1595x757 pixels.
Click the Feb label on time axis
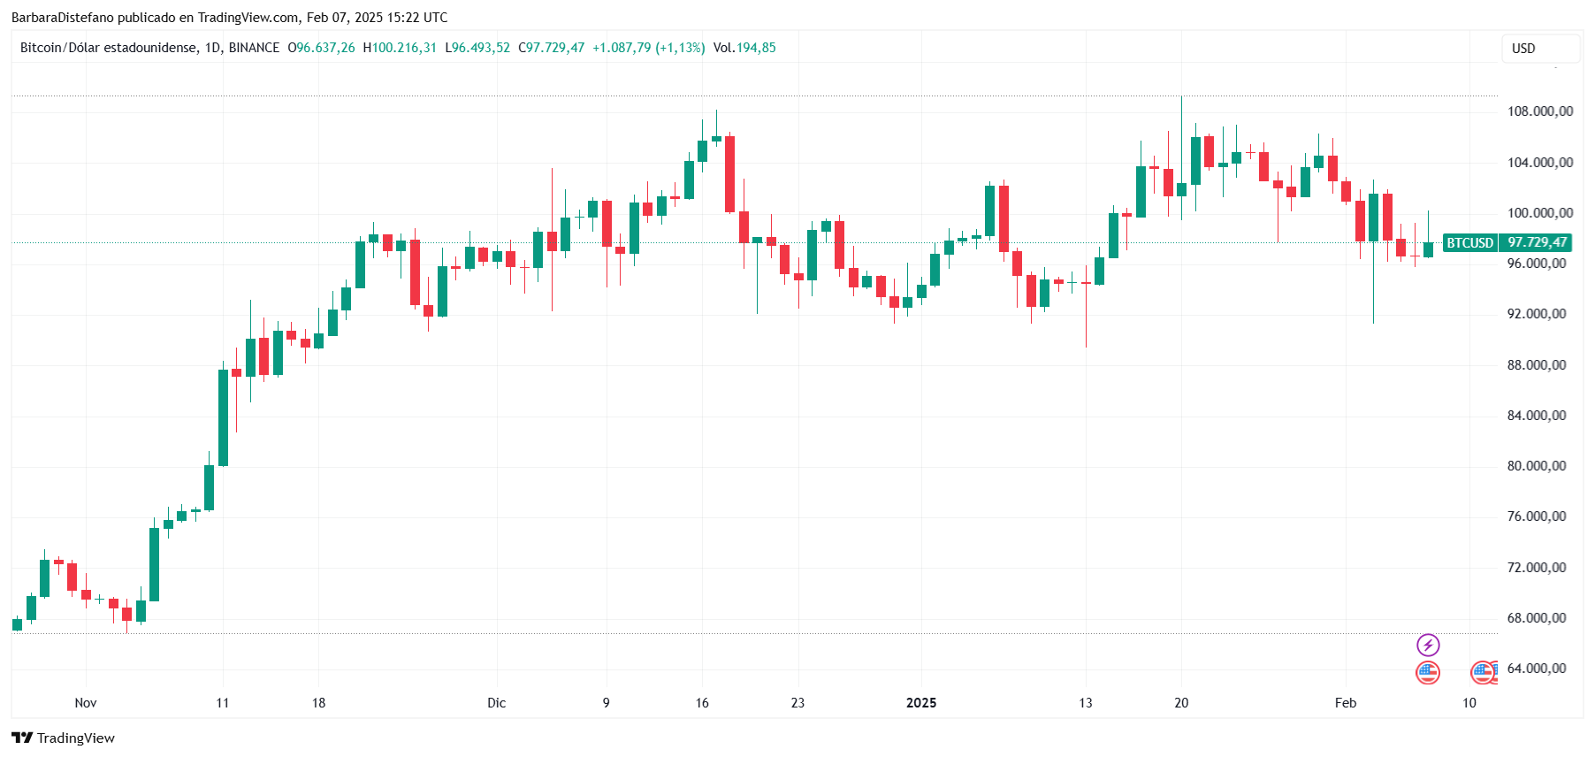point(1346,703)
